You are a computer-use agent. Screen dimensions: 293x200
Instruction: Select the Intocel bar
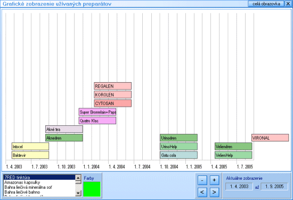[30, 147]
